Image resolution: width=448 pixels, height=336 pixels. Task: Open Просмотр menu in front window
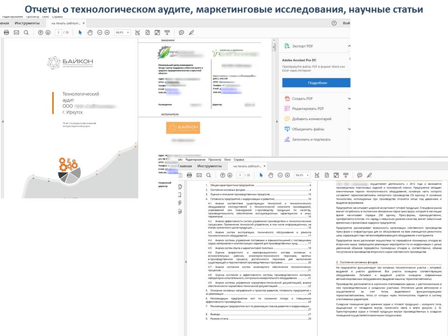pyautogui.click(x=215, y=160)
